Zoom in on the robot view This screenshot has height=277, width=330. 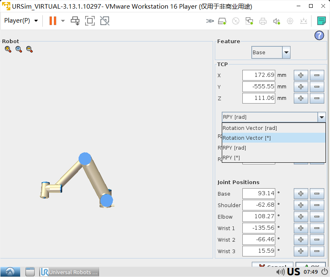click(x=7, y=49)
